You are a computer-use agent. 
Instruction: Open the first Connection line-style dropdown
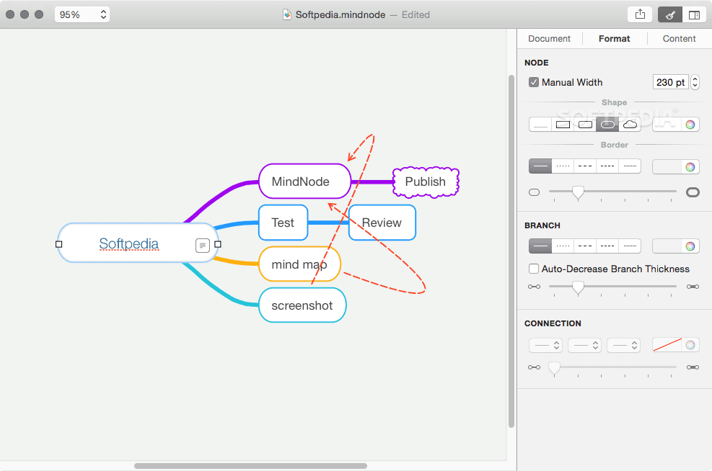[545, 345]
